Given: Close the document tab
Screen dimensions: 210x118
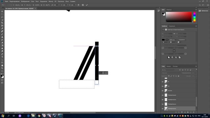Looking at the screenshot, I should [36, 9].
